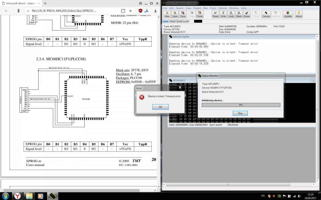This screenshot has width=321, height=200.
Task: Click the uBlock Origin extension icon
Action: pos(140,11)
